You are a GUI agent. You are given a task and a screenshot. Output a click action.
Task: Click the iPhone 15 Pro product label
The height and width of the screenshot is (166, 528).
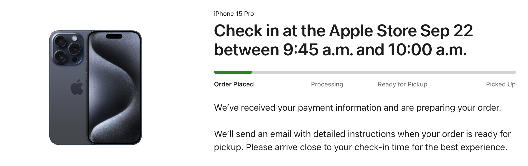(x=234, y=14)
